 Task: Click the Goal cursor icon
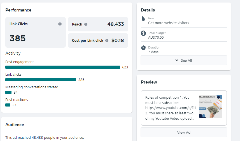click(x=144, y=19)
